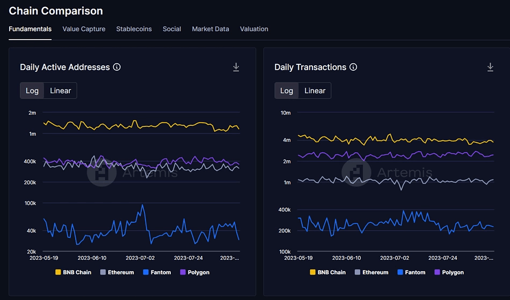
Task: Toggle Fantom legend swatch in Daily Transactions
Action: click(400, 272)
